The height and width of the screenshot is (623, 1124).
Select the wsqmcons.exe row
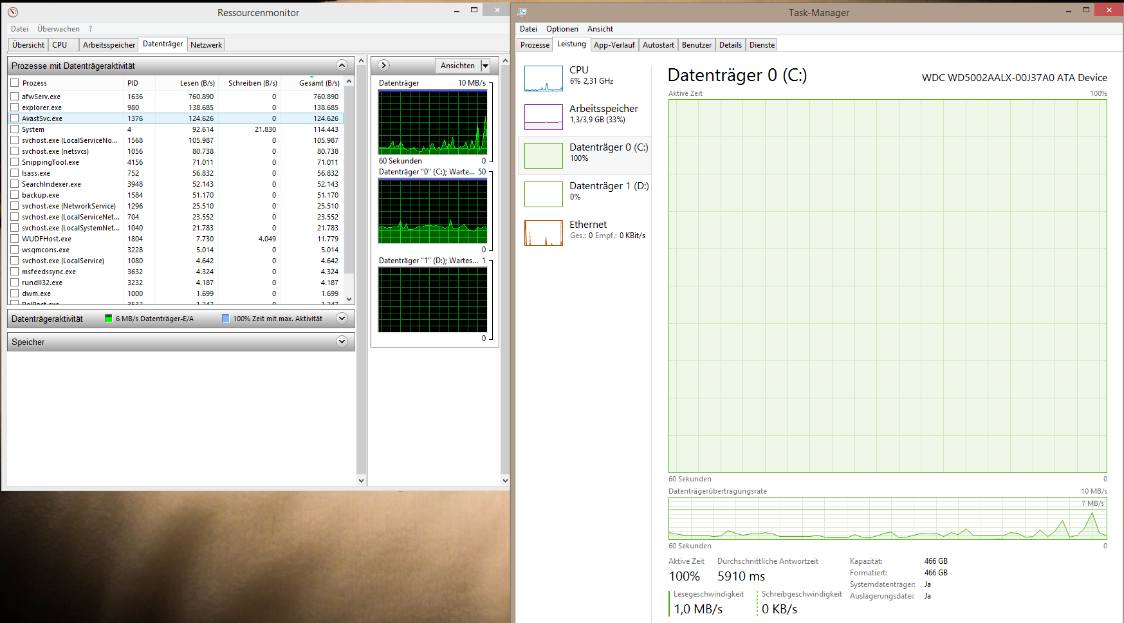[x=176, y=250]
